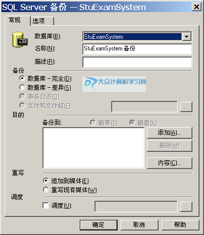
Task: Click the 取消 button
Action: pyautogui.click(x=139, y=225)
